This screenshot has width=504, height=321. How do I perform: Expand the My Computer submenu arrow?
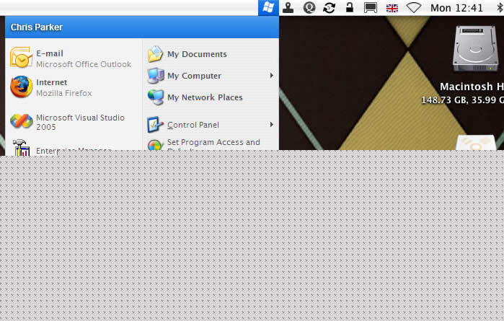coord(272,76)
